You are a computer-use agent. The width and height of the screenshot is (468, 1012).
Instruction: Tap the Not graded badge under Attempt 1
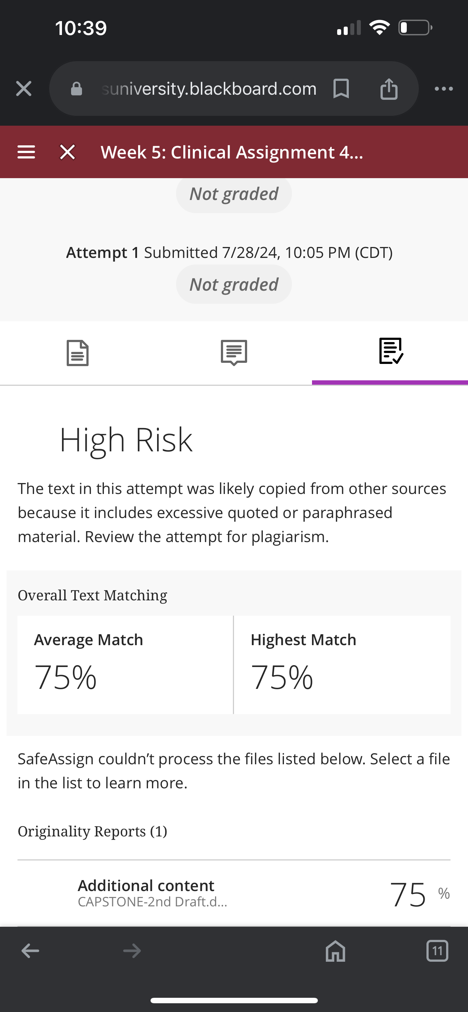(234, 284)
